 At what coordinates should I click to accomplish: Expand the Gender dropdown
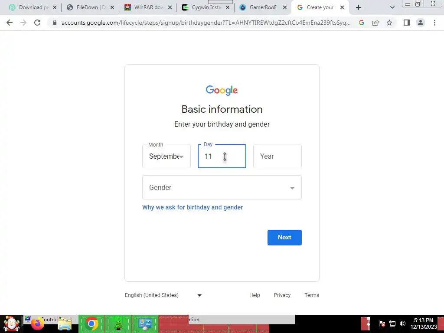222,187
